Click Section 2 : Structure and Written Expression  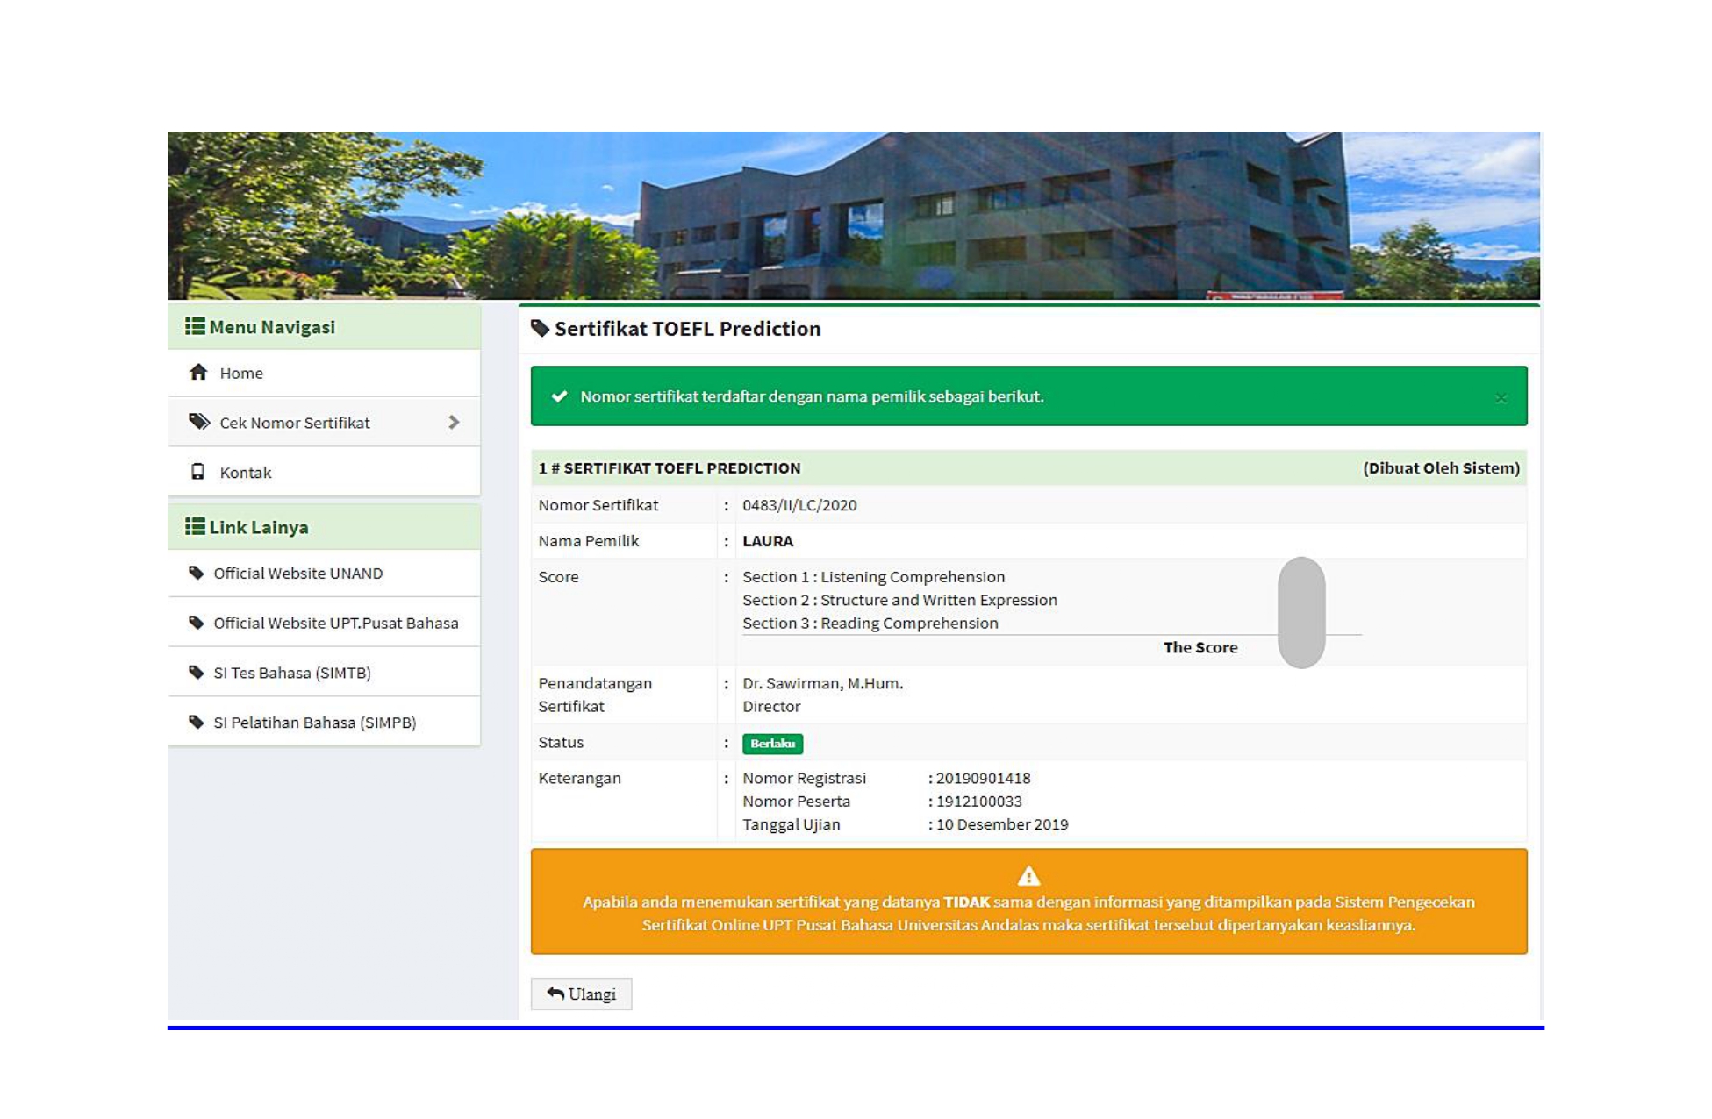pos(899,600)
